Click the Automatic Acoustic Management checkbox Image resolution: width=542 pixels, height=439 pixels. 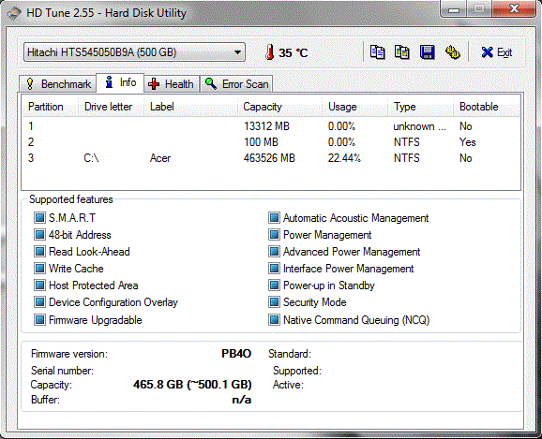point(274,218)
